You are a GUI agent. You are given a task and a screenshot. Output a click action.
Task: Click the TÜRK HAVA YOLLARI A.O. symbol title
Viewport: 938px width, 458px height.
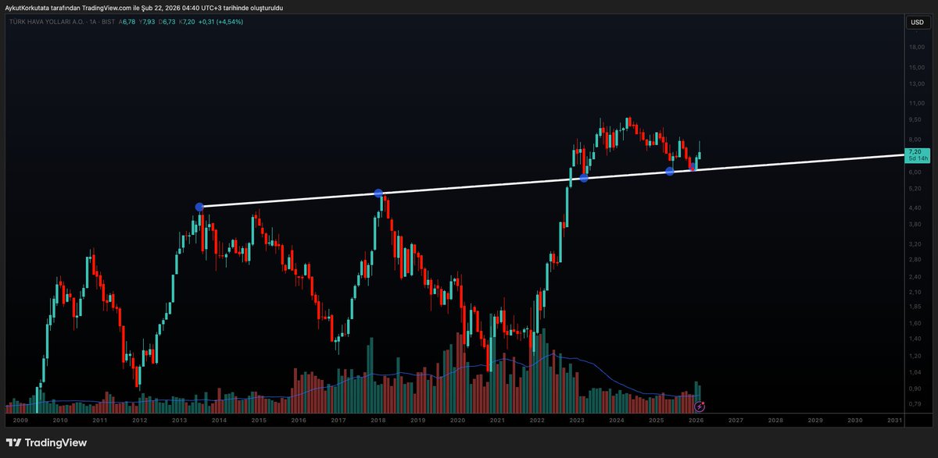[47, 22]
